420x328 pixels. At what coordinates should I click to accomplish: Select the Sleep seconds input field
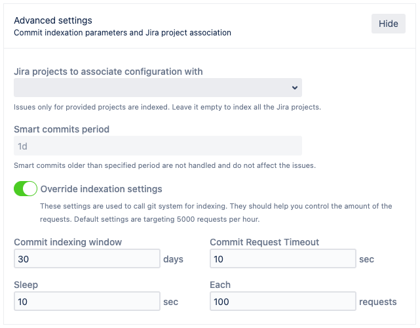[87, 302]
